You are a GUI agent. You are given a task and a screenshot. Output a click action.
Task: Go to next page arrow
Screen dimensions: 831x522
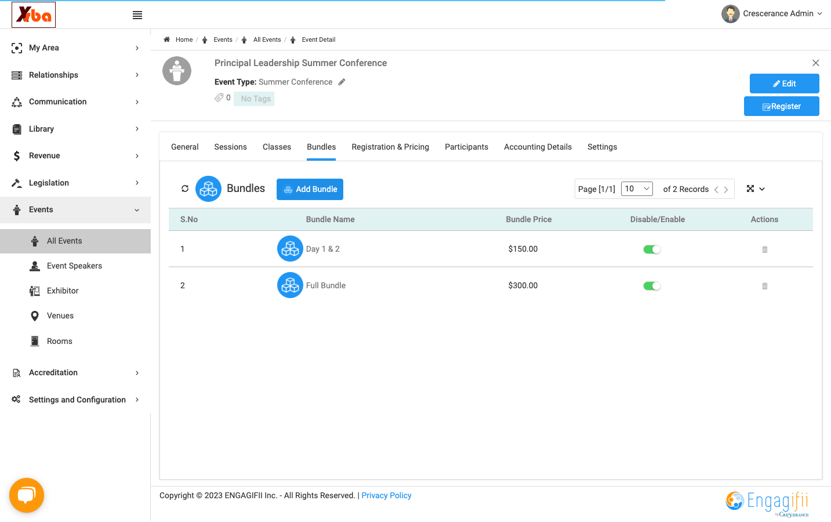tap(726, 190)
